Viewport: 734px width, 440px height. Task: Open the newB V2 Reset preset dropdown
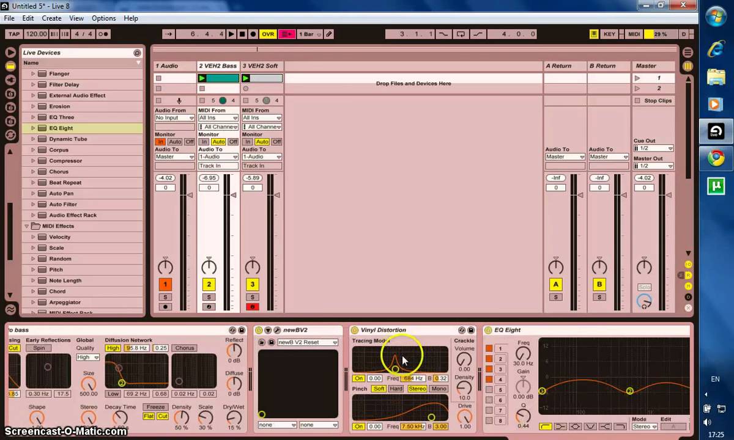[307, 342]
